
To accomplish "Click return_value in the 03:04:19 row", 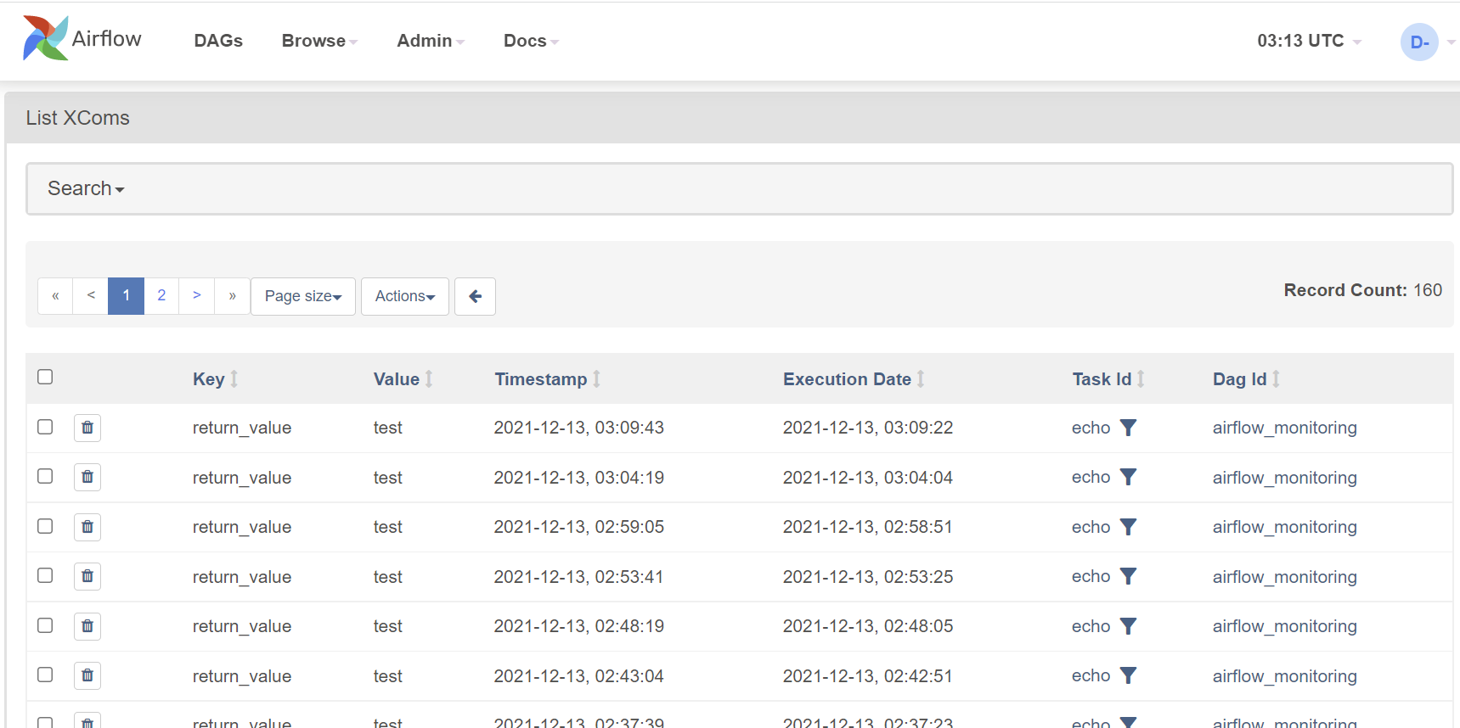I will [242, 478].
